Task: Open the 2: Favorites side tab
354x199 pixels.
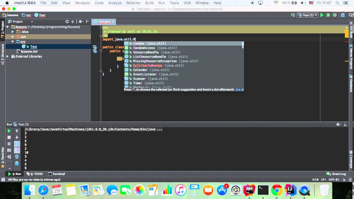Action: pos(3,158)
